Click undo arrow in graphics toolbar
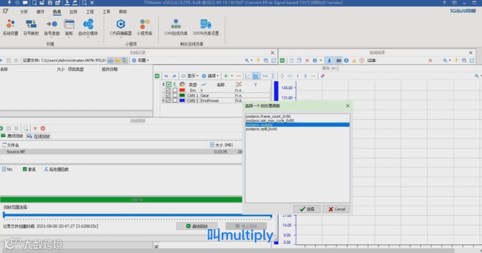Viewport: 482px width, 253px height. pos(166,76)
